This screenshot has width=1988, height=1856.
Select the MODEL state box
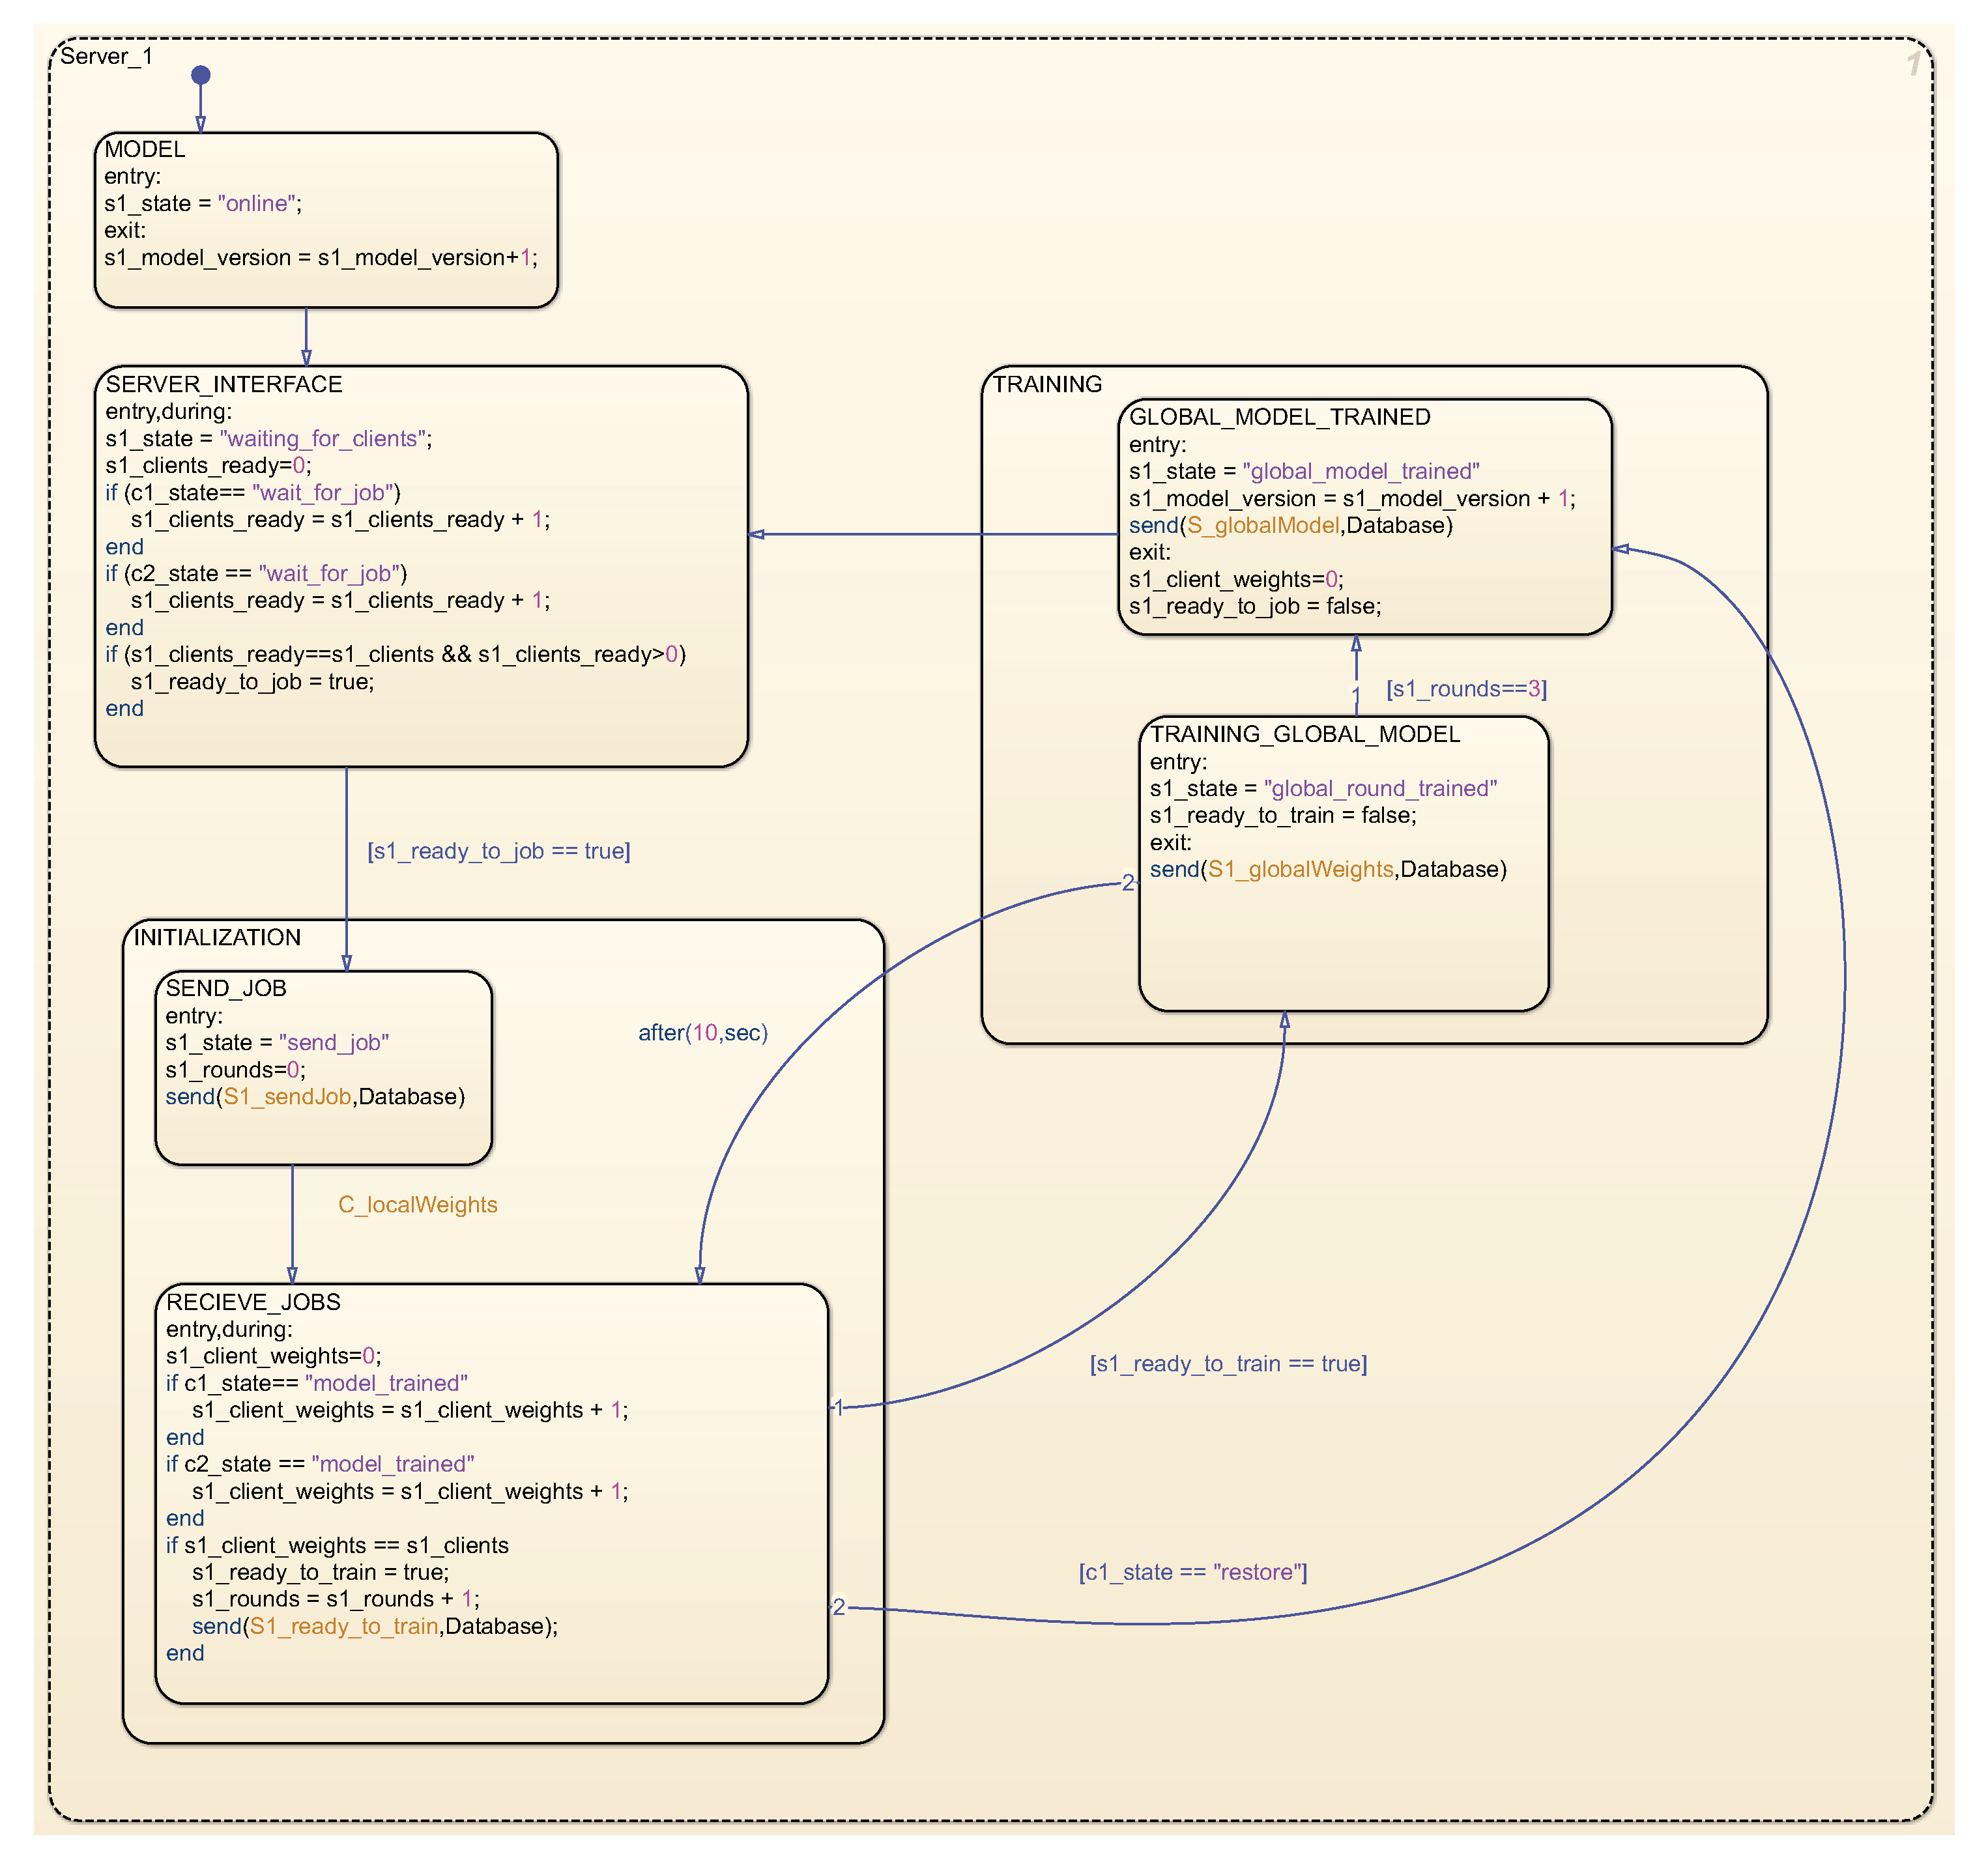[325, 220]
